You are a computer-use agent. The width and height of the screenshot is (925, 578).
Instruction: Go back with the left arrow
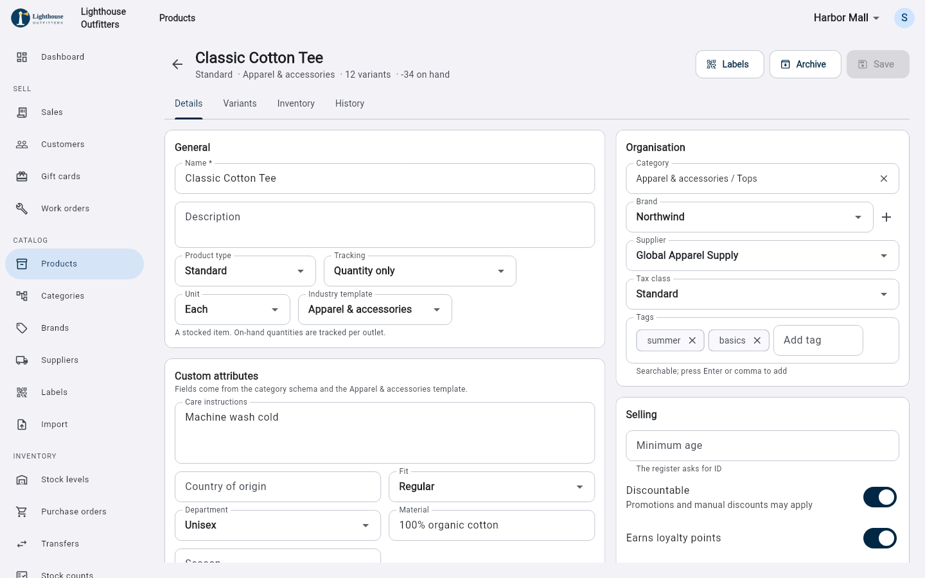(177, 64)
